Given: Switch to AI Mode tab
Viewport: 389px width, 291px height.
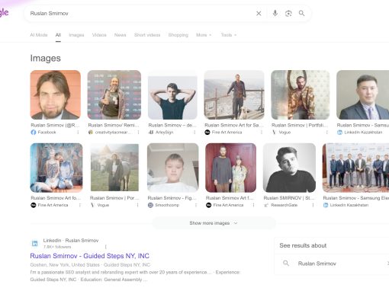Looking at the screenshot, I should coord(39,35).
